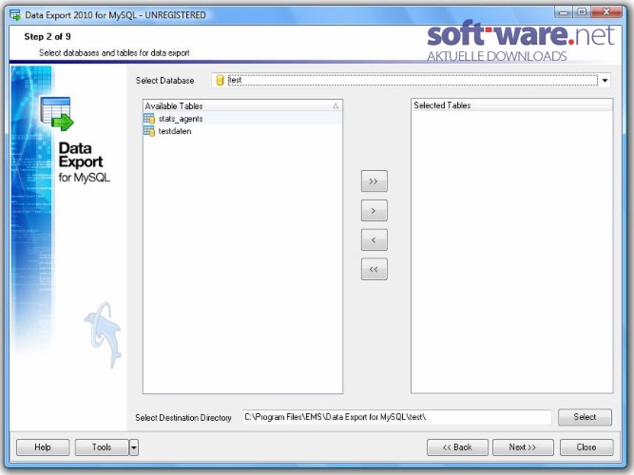This screenshot has height=475, width=634.
Task: Move selected table with > button
Action: click(374, 210)
